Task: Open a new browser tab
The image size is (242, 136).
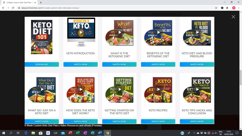Action: click(41, 3)
